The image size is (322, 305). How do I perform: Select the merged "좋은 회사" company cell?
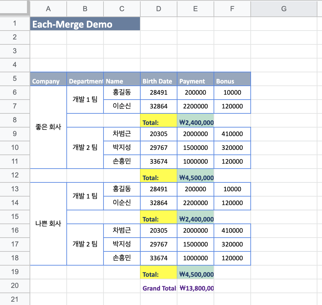[48, 127]
